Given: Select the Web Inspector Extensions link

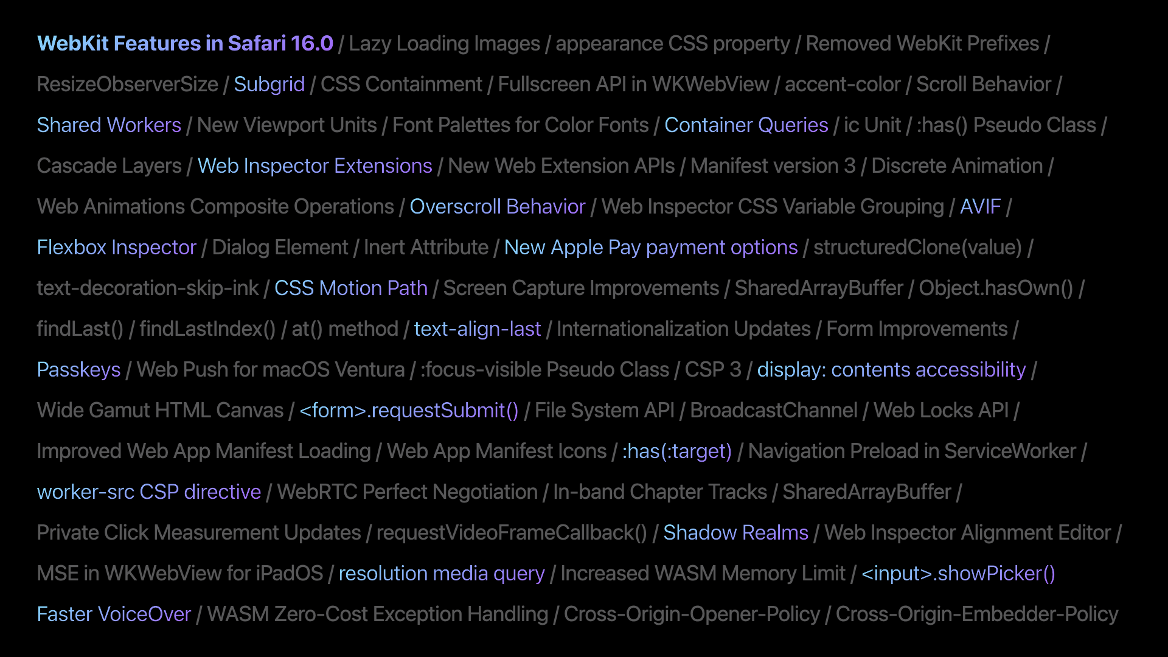Looking at the screenshot, I should tap(315, 166).
